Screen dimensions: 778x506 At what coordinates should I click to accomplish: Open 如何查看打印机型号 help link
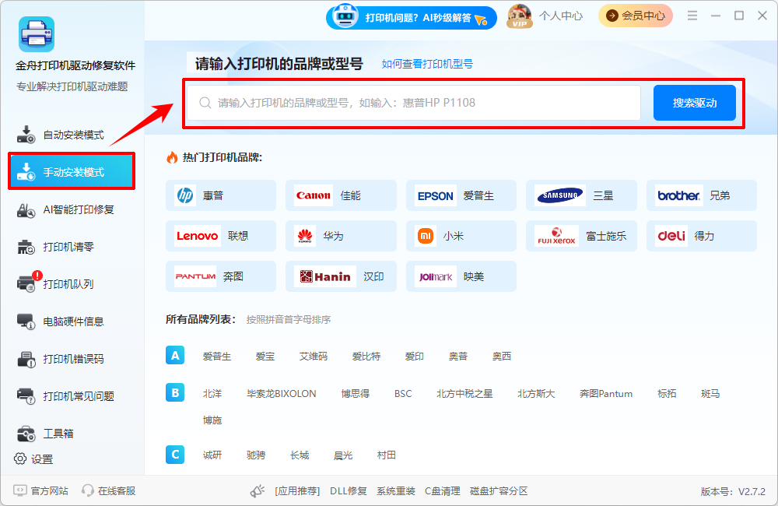427,64
